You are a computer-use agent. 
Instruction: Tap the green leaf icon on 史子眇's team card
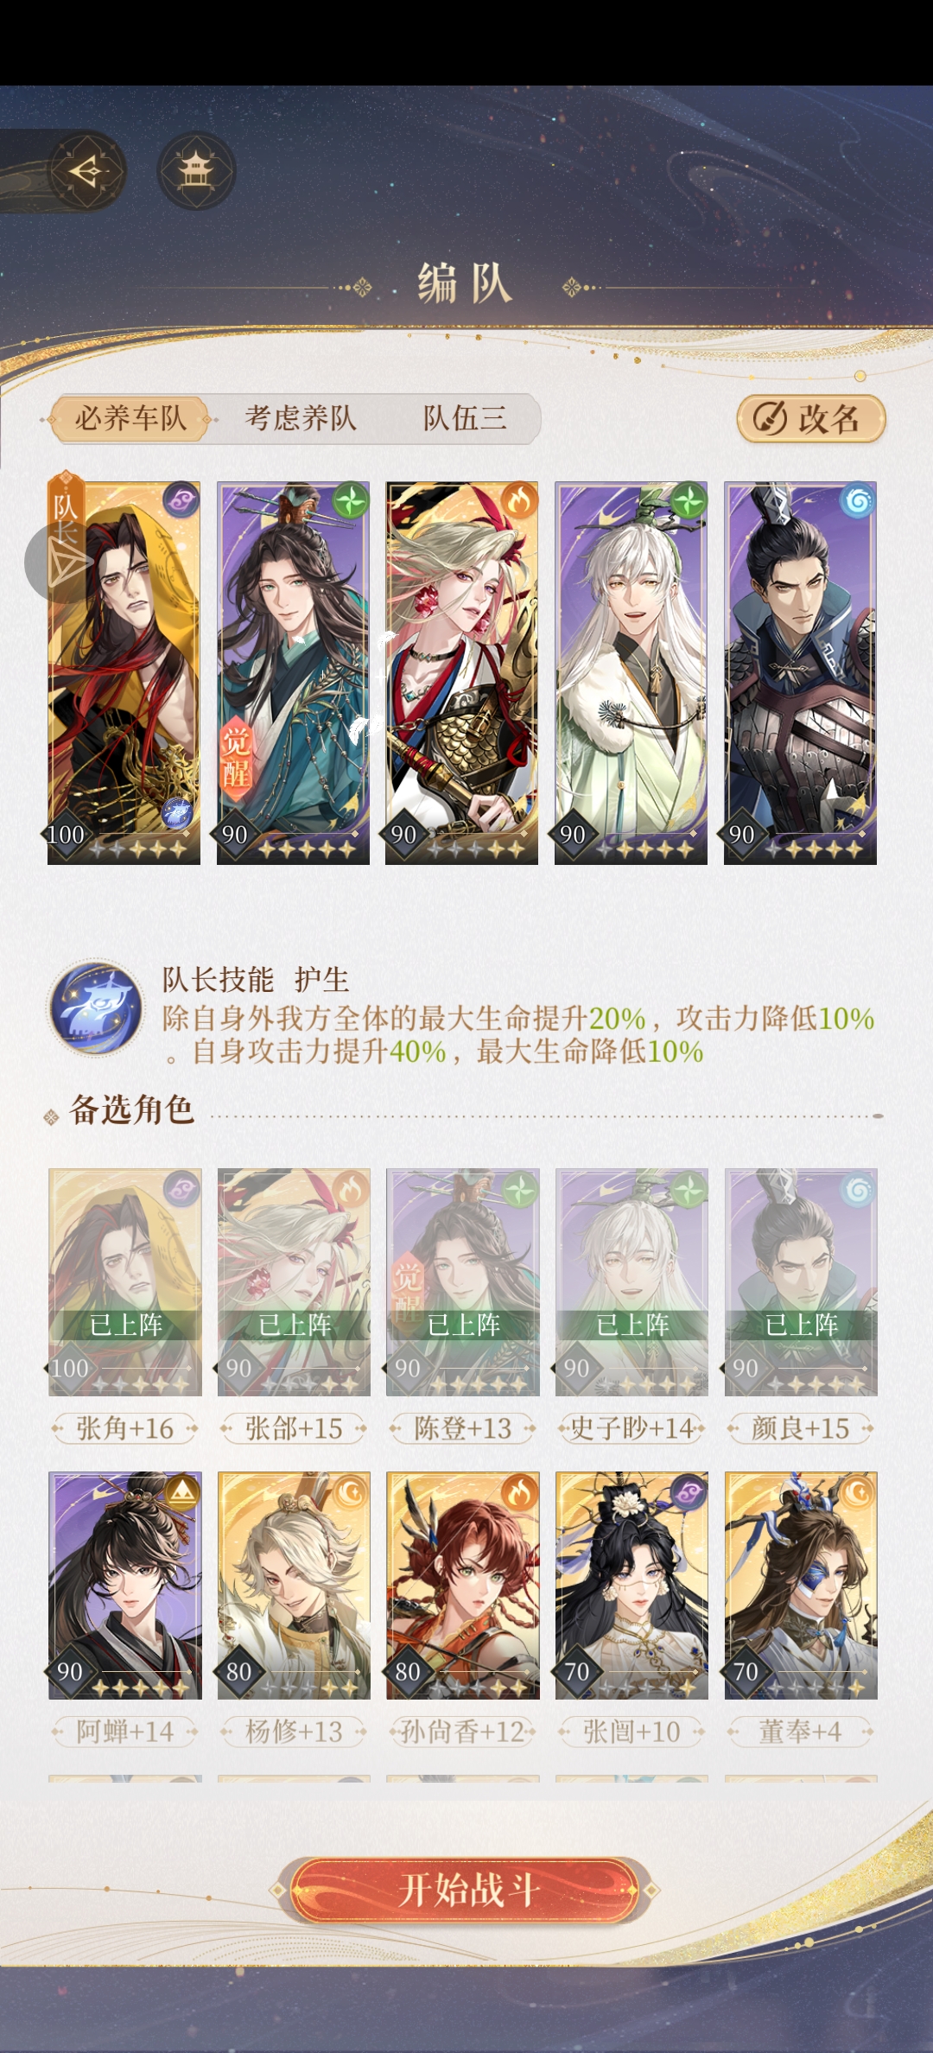(689, 500)
